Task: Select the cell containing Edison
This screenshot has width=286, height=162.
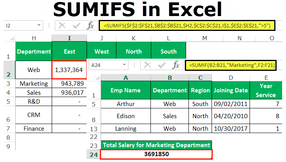Action: point(126,116)
